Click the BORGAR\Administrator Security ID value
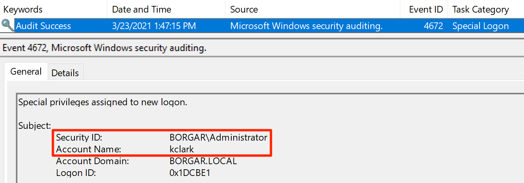Image resolution: width=524 pixels, height=183 pixels. pyautogui.click(x=218, y=138)
